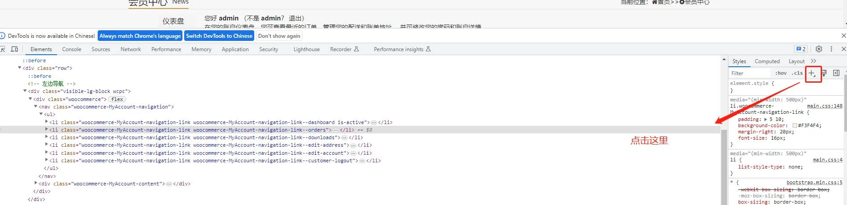Collapse the visible-lg-block wcpc div

click(x=25, y=91)
